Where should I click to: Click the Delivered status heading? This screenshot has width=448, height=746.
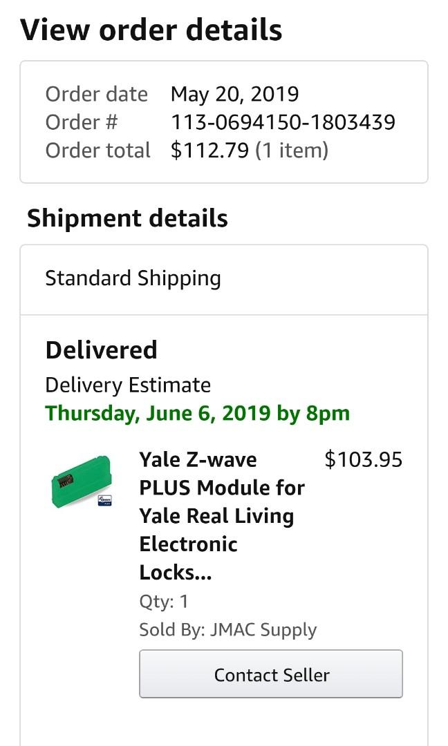tap(101, 350)
